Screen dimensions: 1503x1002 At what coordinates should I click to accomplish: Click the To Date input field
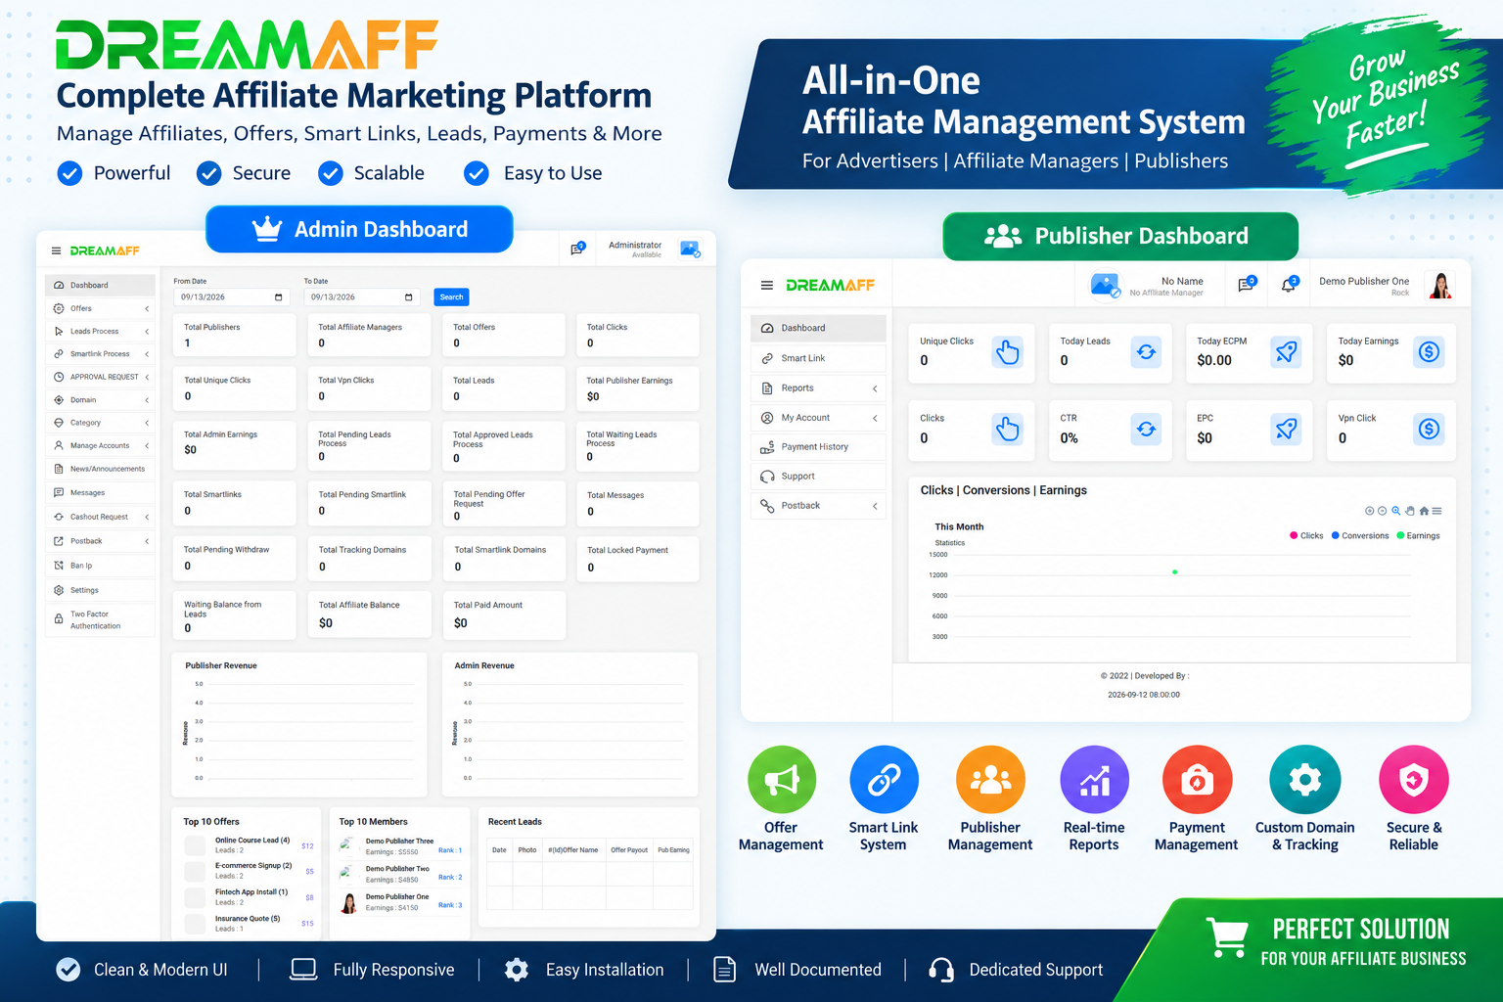(x=362, y=297)
